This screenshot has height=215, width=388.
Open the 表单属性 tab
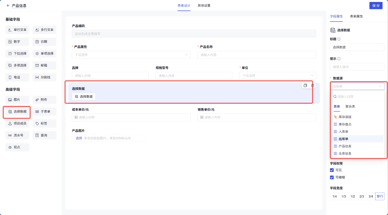tap(356, 17)
